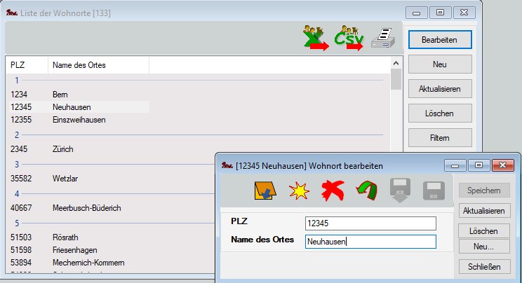
Task: Click the Excel export icon
Action: [314, 38]
